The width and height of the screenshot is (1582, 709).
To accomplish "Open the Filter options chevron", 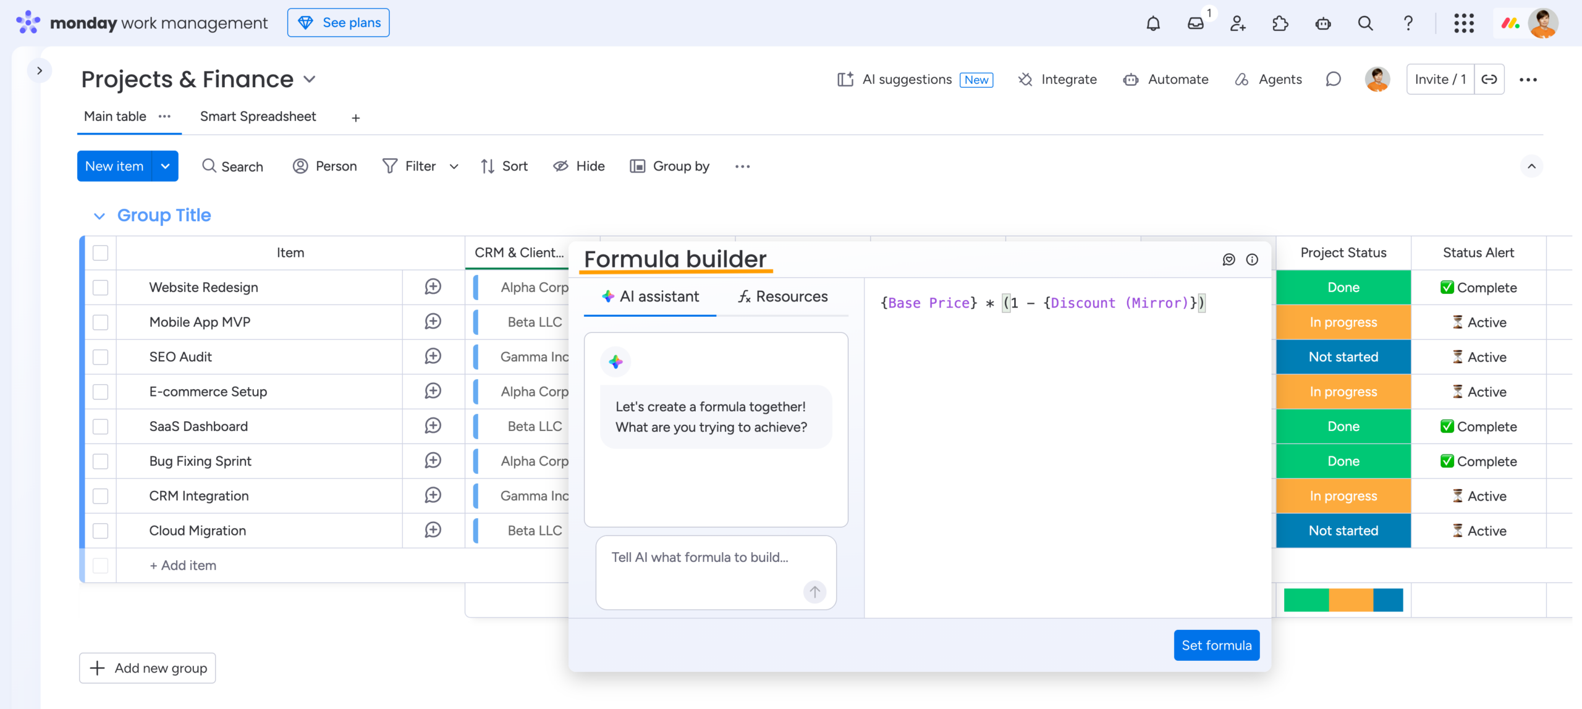I will (454, 166).
